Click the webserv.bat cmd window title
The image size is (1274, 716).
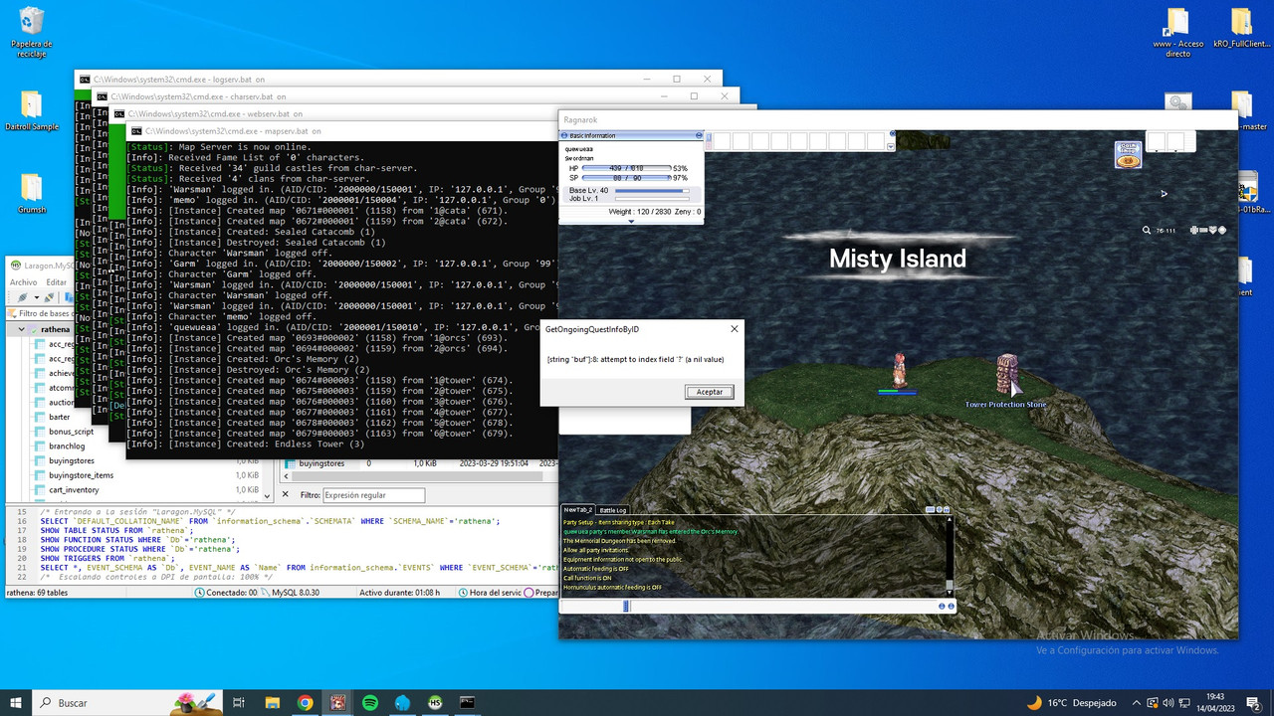click(217, 114)
